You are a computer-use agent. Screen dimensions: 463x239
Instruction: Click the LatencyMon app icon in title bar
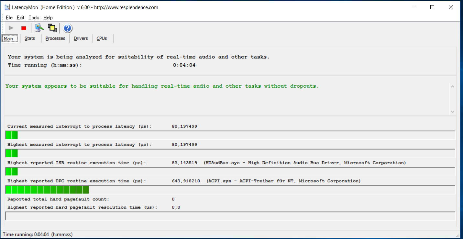click(x=7, y=7)
